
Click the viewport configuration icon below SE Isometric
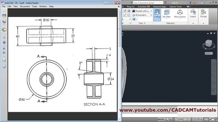tap(134, 19)
